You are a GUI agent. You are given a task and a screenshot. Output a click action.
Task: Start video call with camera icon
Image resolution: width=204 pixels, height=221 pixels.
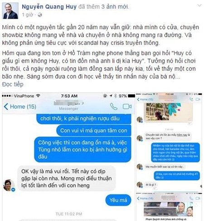(127, 107)
